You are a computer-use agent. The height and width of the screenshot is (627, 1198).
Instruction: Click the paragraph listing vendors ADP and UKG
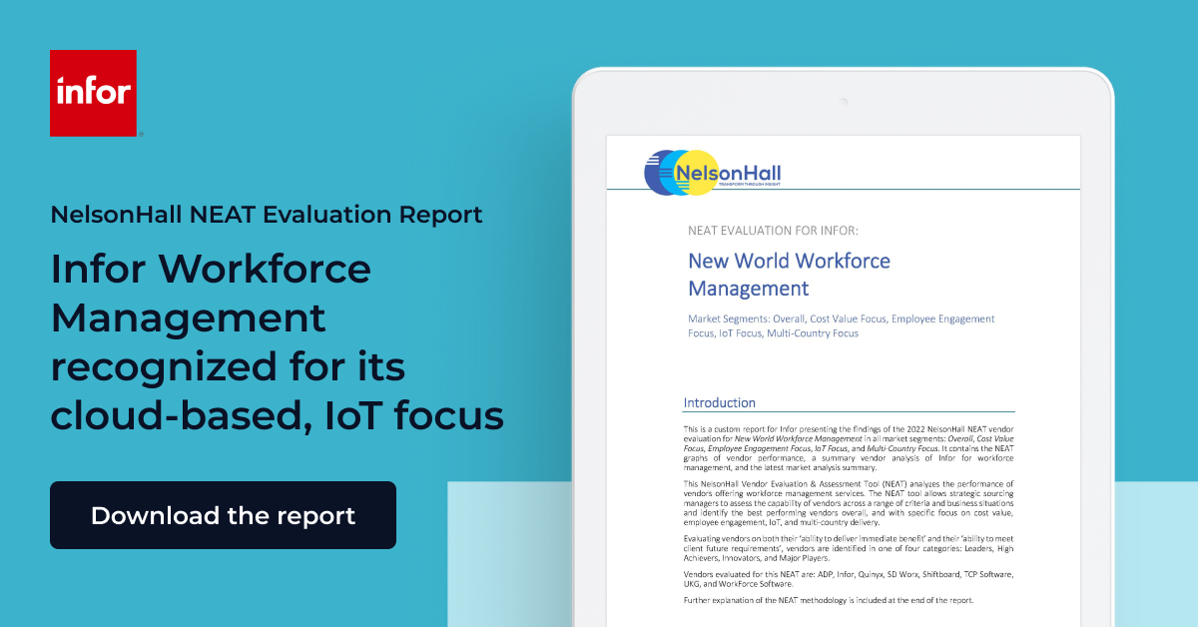click(849, 578)
